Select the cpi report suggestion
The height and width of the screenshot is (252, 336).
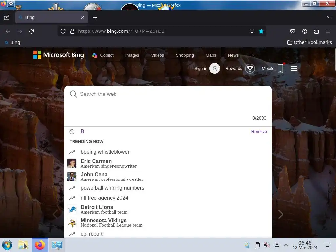(168, 234)
